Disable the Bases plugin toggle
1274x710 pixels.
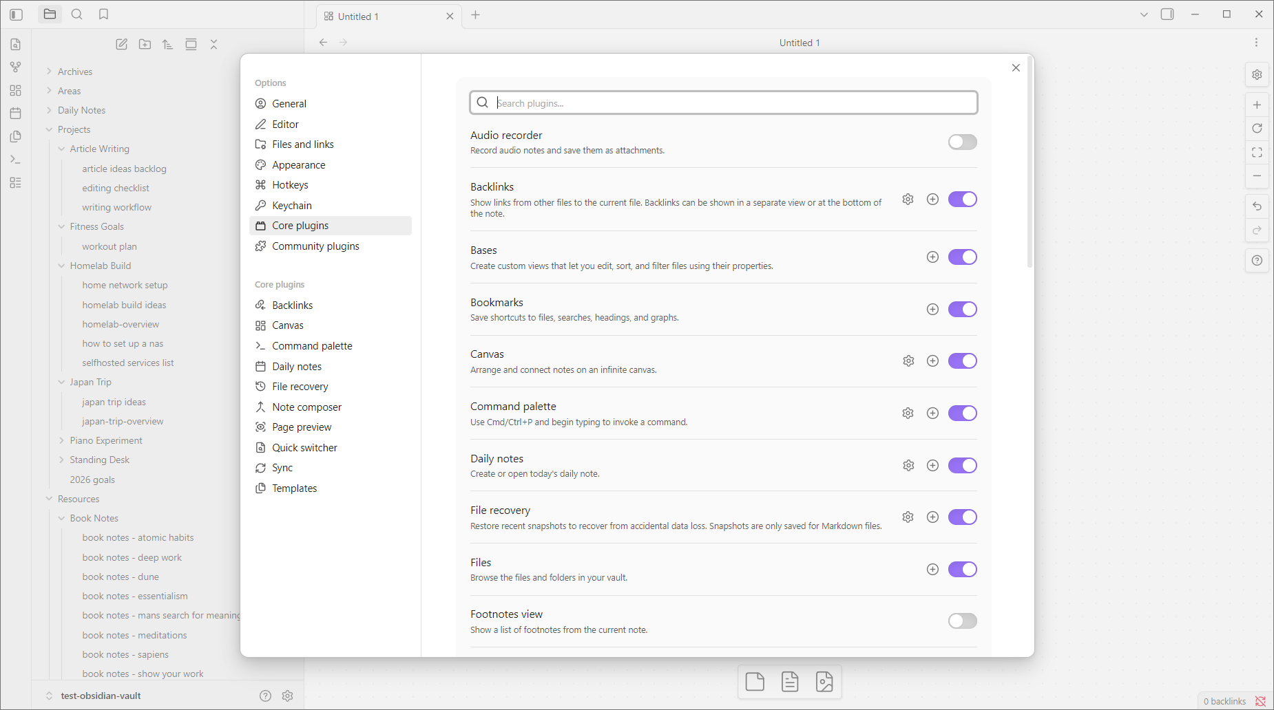[962, 257]
